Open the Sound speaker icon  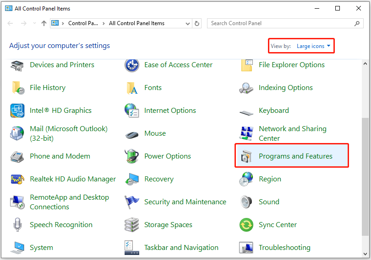click(246, 202)
